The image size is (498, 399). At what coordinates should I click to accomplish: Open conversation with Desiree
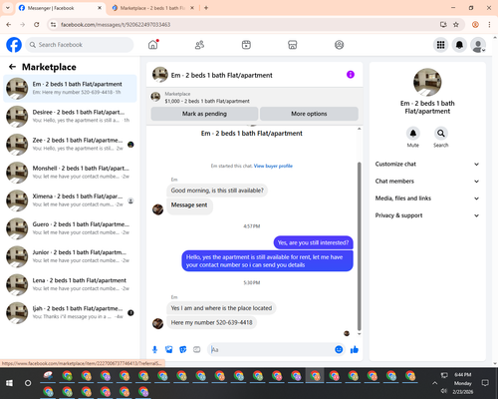[x=70, y=117]
